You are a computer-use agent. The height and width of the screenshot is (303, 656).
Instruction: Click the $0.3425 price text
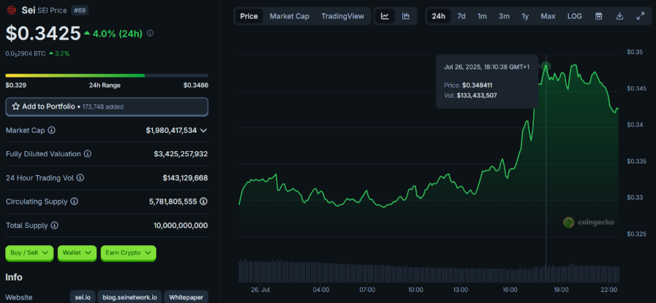tap(43, 34)
